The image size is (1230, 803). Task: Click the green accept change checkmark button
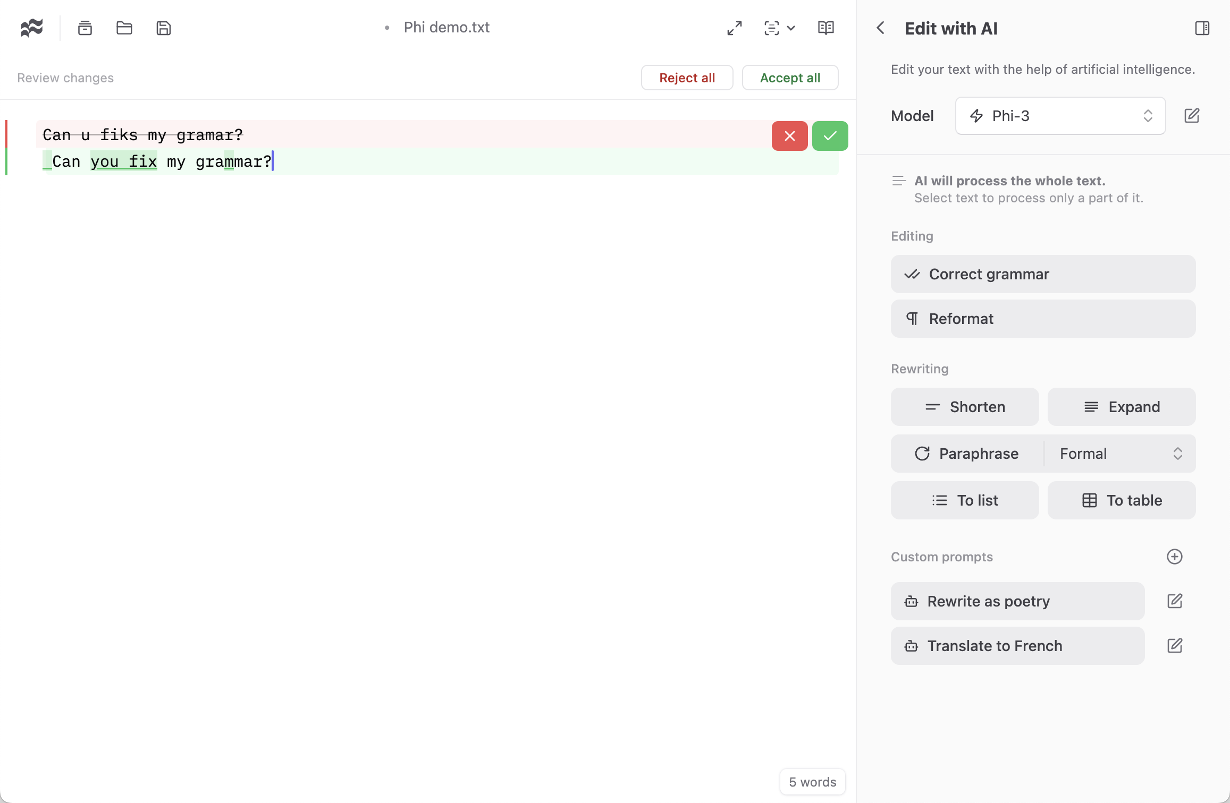(x=830, y=136)
